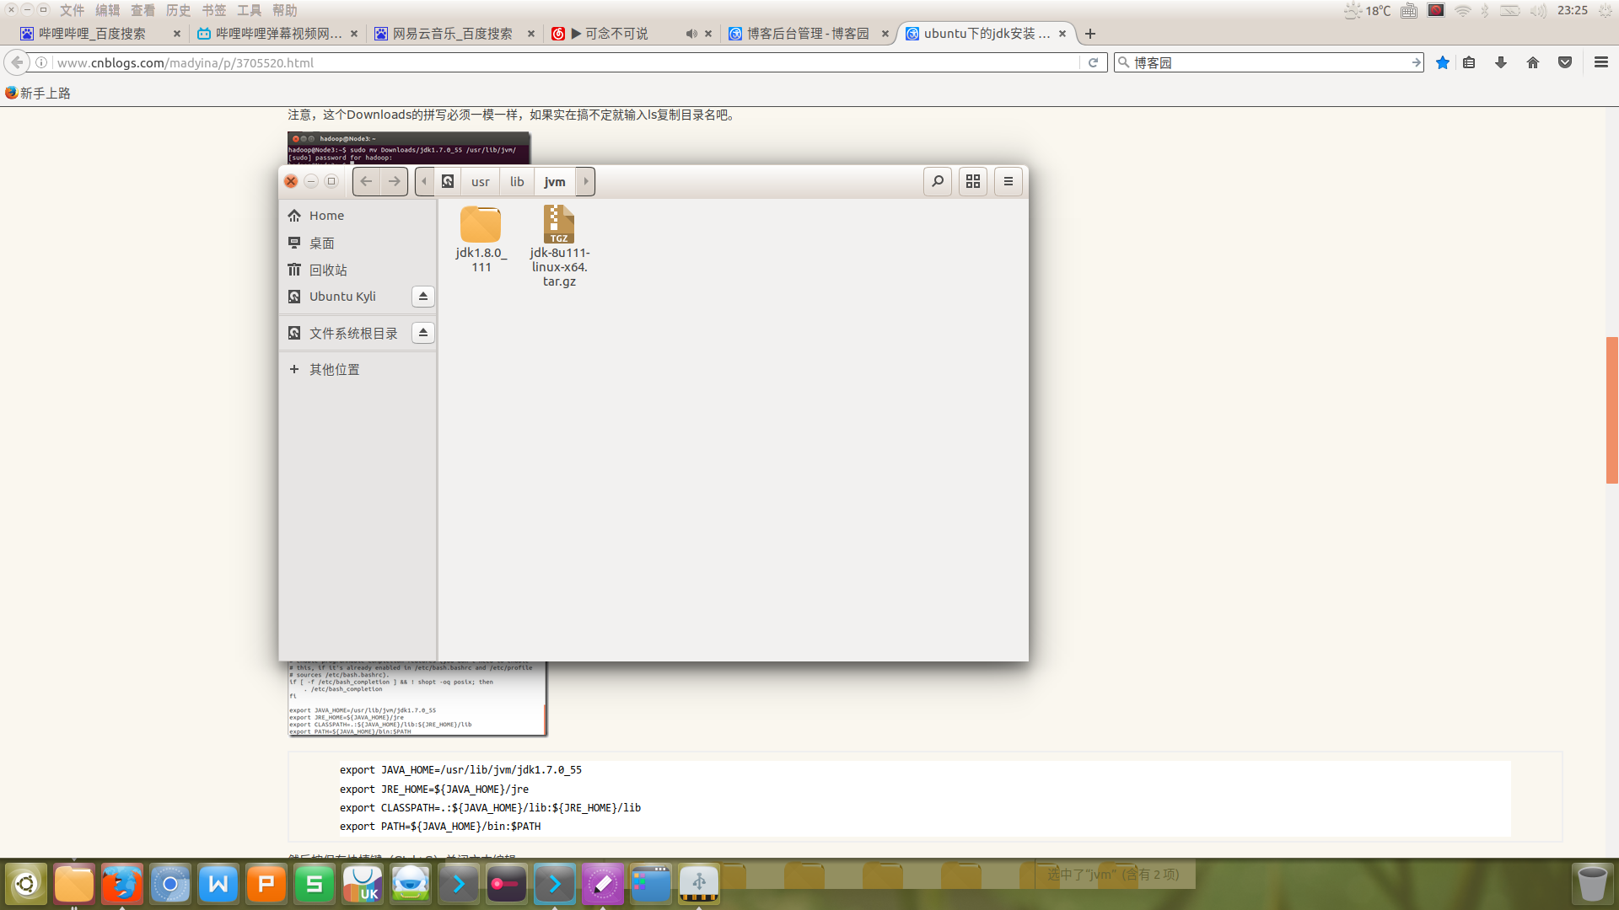Open WPS Presentation from the dock
The image size is (1619, 910).
pos(266,884)
